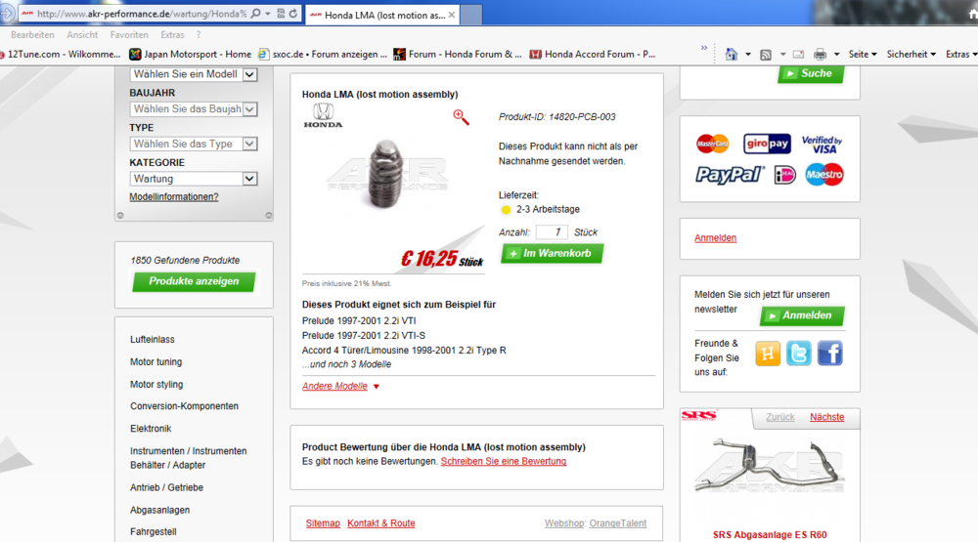Click 'Schreiben Sie eine Bewertung' link

click(503, 461)
